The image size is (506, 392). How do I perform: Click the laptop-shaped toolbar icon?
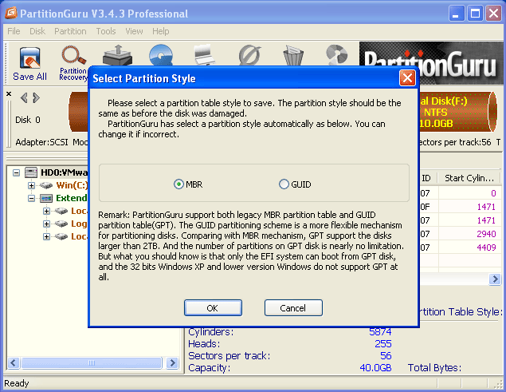tap(205, 56)
